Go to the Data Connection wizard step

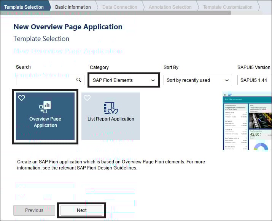point(120,7)
